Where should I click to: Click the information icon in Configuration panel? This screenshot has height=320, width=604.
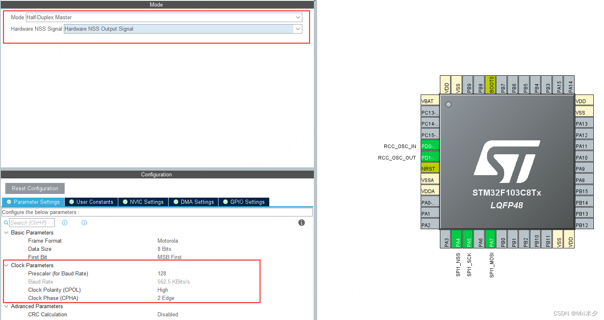coord(302,223)
